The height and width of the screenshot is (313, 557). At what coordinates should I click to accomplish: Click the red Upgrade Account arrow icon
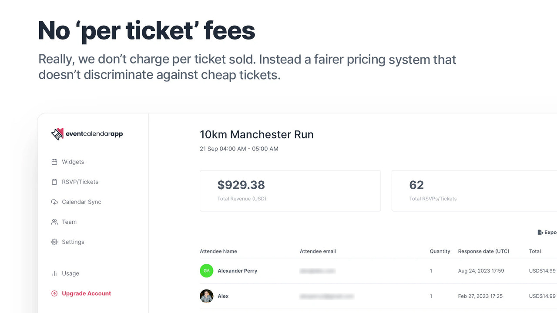54,293
